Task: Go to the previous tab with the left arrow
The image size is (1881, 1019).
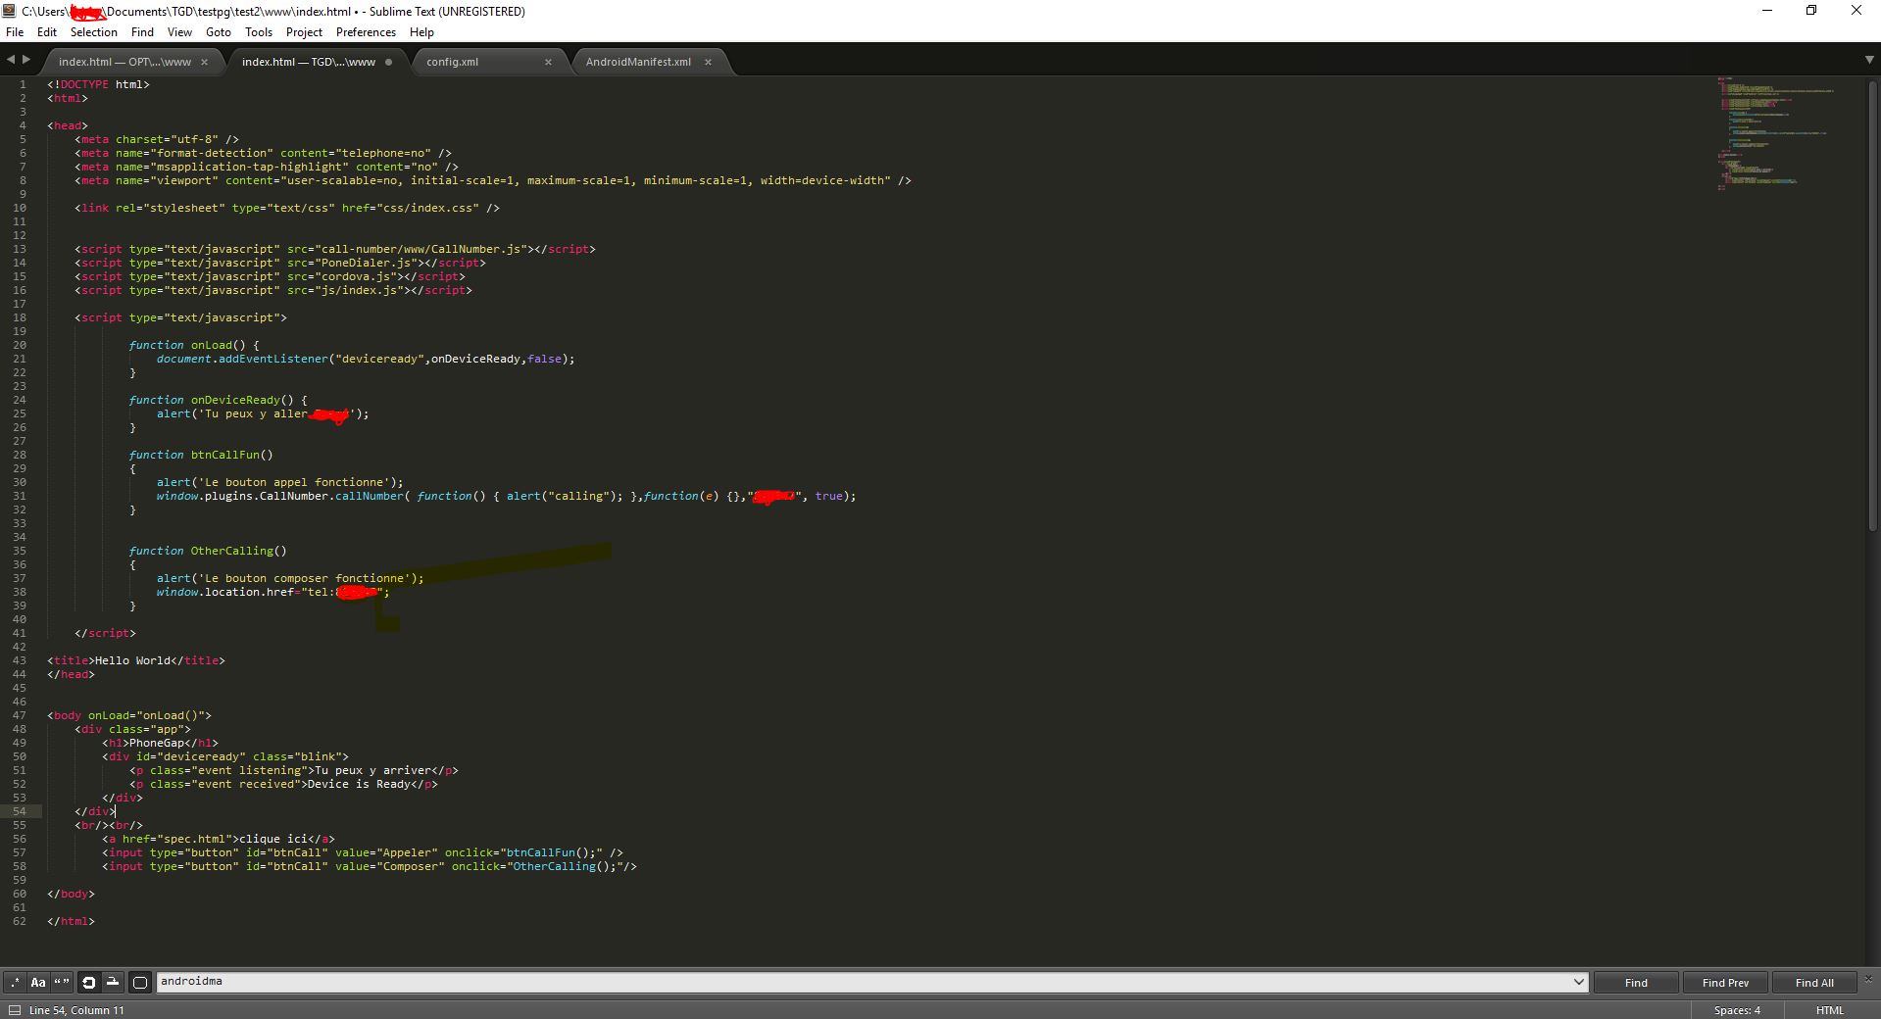Action: coord(11,60)
